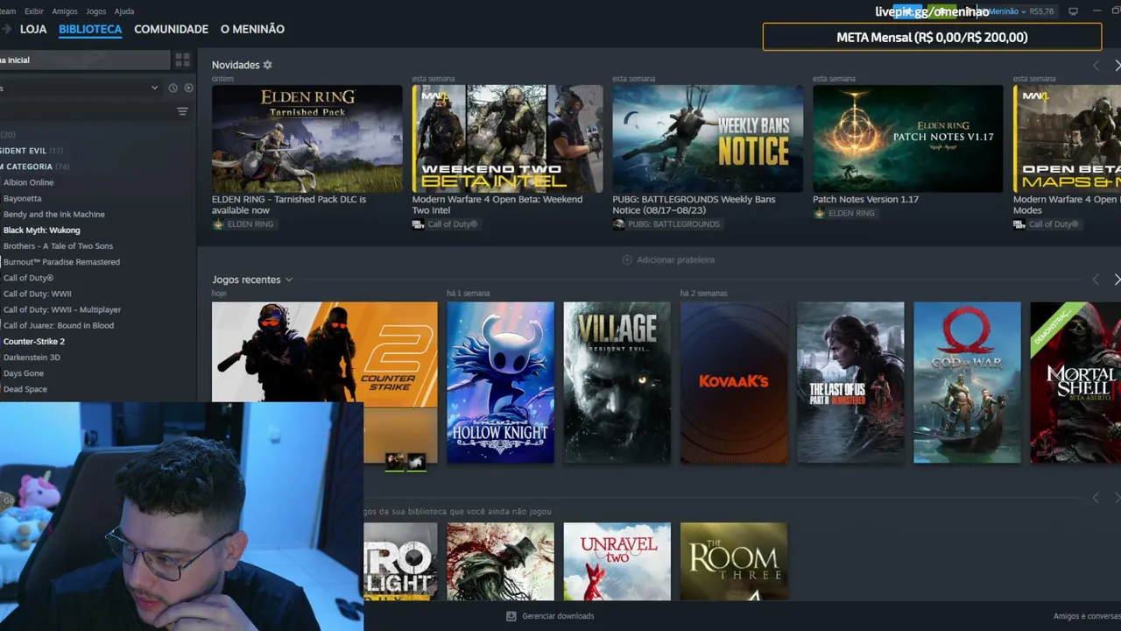This screenshot has width=1121, height=631.
Task: Switch to the COMUNIDADE tab
Action: (171, 29)
